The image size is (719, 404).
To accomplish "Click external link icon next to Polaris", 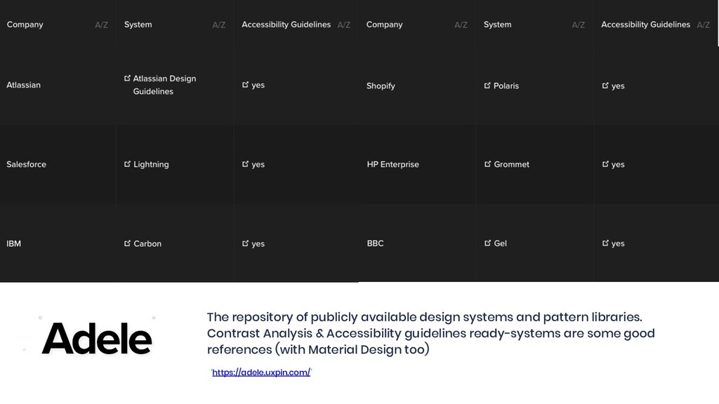I will [x=487, y=86].
